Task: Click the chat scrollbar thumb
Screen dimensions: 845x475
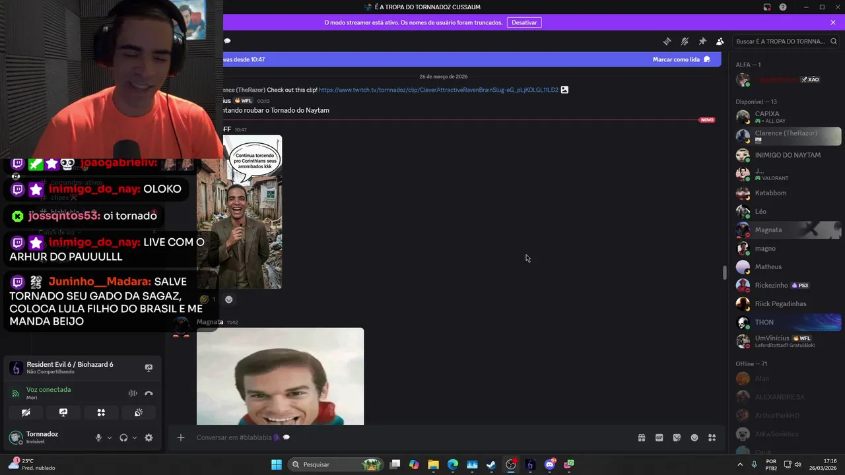Action: [725, 272]
